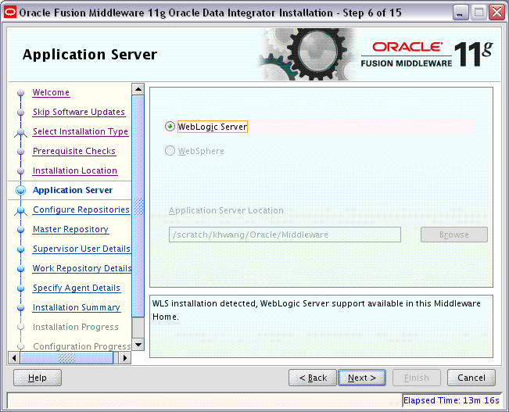
Task: Click the Installation Summary step bullet
Action: pyautogui.click(x=21, y=307)
